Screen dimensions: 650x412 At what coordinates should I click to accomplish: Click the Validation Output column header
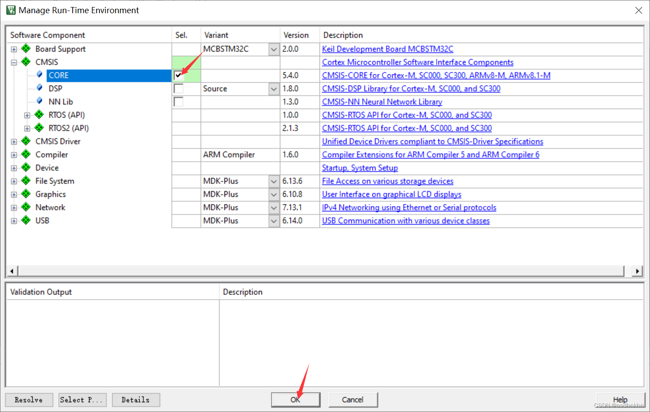click(x=113, y=292)
